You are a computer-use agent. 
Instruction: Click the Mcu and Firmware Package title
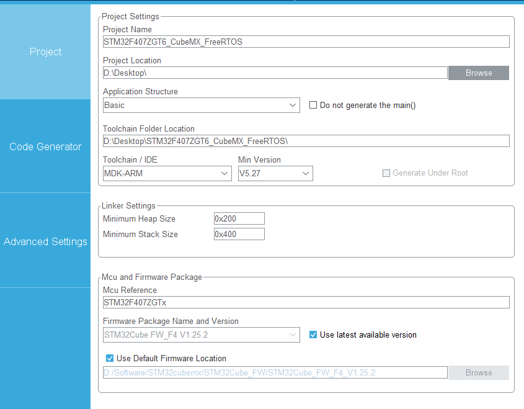coord(152,277)
